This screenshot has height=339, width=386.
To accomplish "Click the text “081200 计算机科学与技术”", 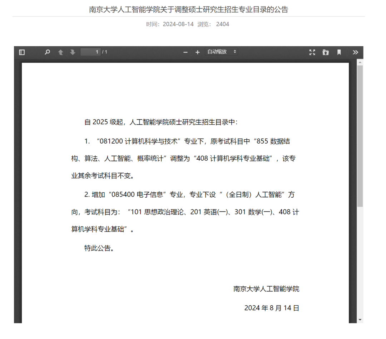I will pos(139,141).
